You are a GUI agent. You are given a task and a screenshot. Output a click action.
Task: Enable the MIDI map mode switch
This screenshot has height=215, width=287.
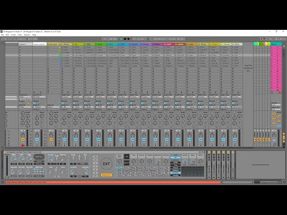point(274,39)
